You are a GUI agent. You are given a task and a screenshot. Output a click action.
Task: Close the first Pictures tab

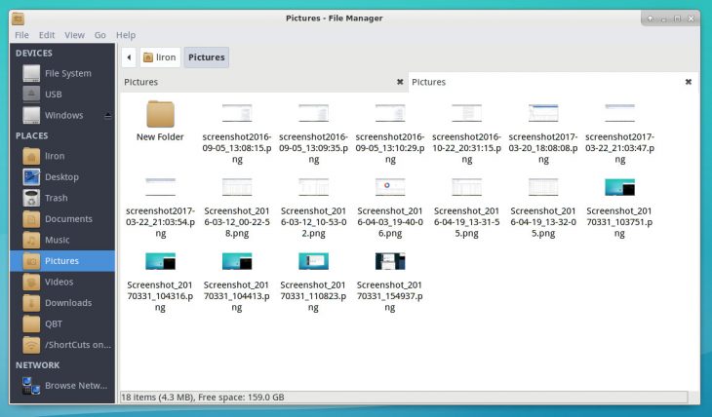(x=400, y=82)
